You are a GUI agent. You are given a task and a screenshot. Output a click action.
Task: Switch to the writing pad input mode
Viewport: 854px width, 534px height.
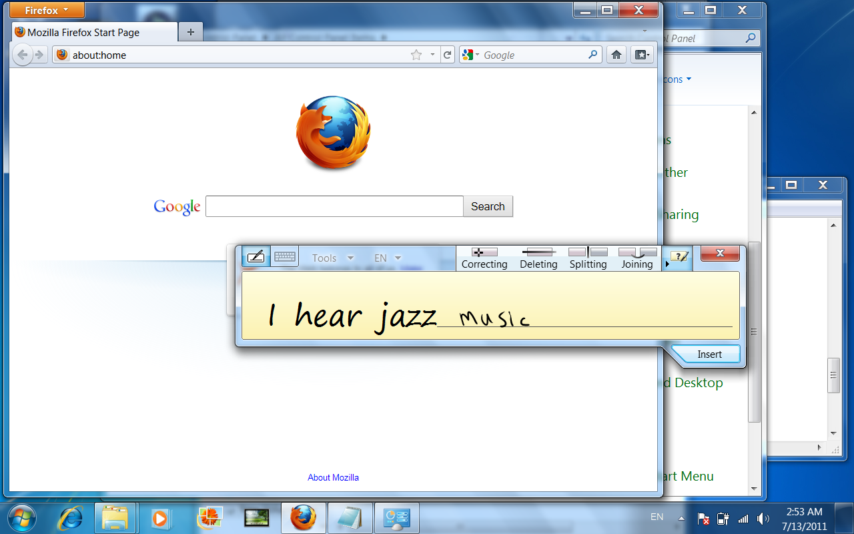click(256, 257)
